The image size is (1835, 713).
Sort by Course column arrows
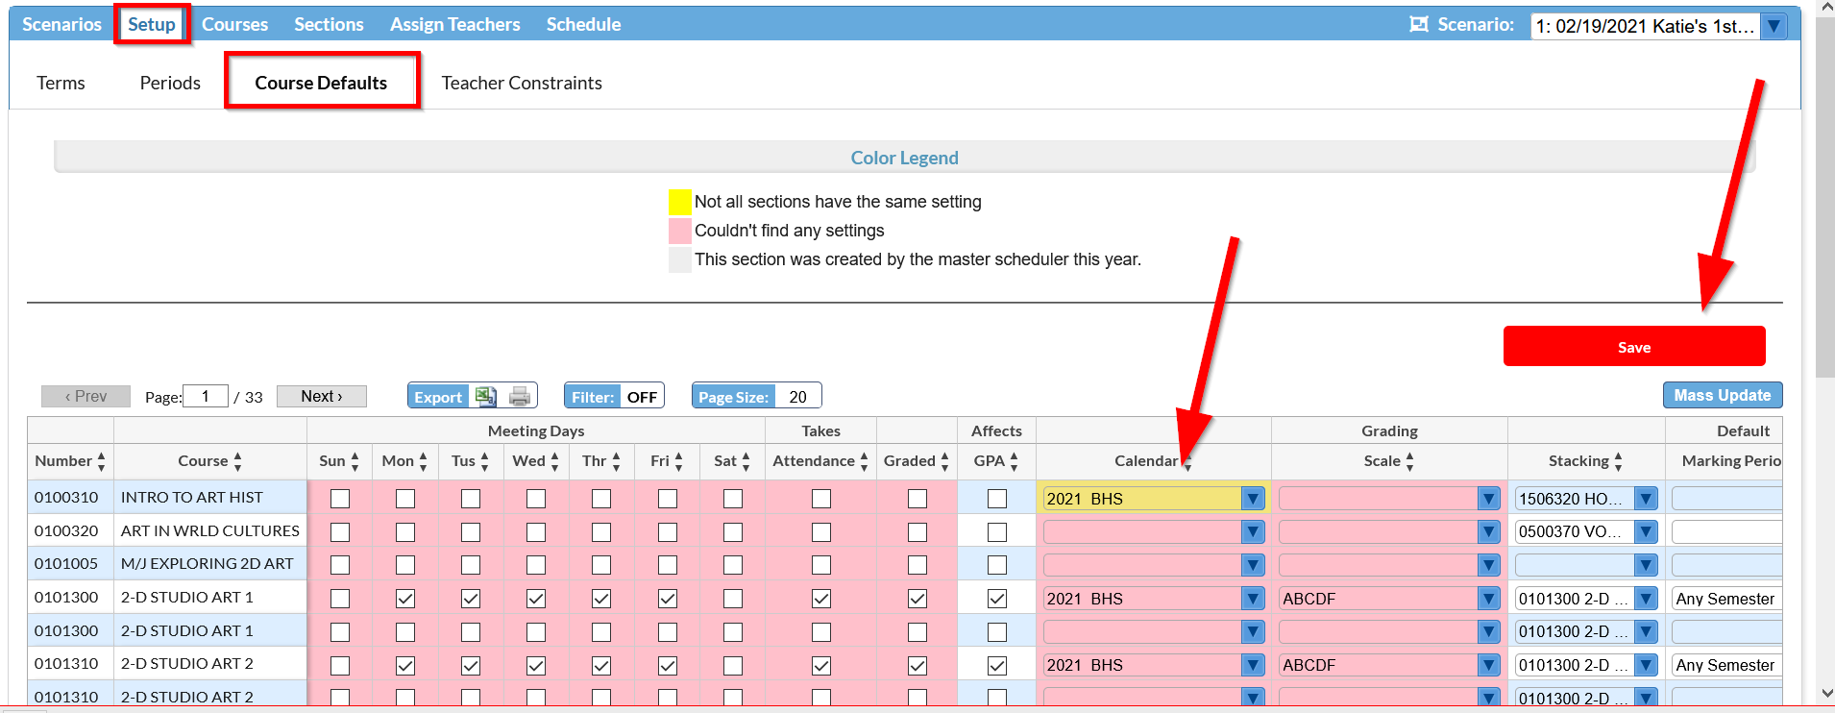tap(237, 461)
